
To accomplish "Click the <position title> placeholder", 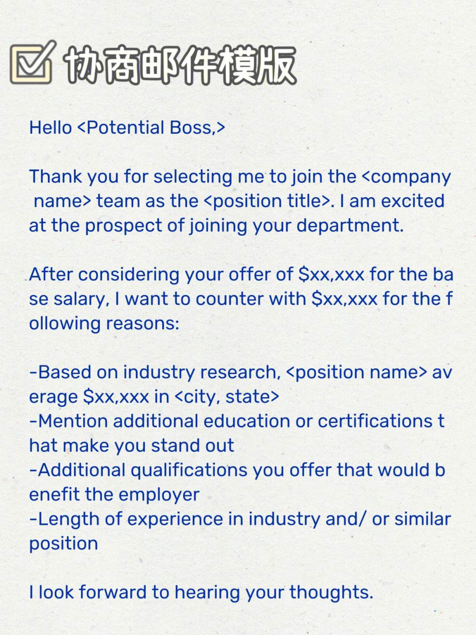I will (x=267, y=201).
